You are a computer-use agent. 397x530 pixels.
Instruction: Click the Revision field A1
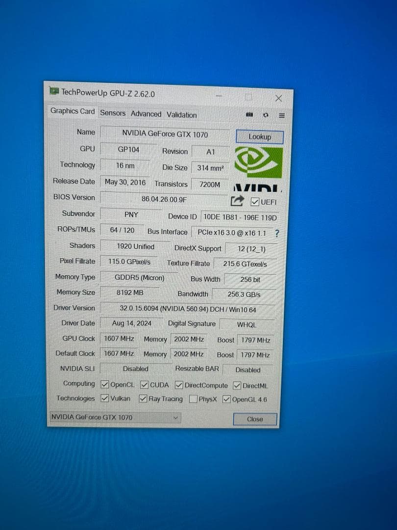pos(211,152)
